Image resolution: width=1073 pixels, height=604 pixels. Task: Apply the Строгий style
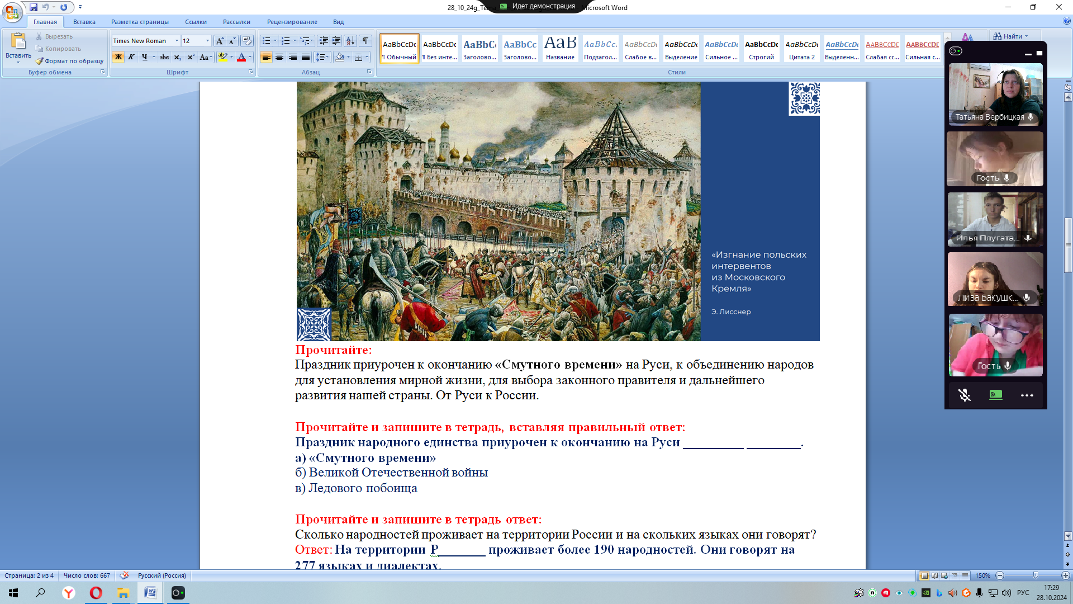click(761, 49)
